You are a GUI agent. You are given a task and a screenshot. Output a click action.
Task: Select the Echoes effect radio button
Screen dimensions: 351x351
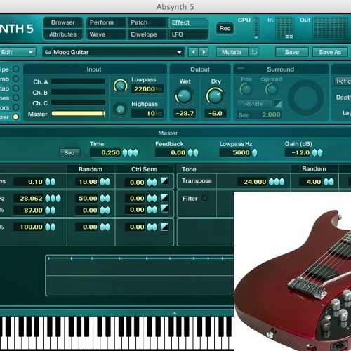(15, 98)
